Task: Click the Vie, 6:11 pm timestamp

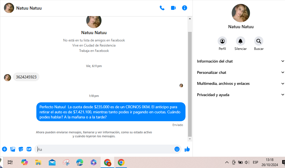Action: (x=94, y=66)
